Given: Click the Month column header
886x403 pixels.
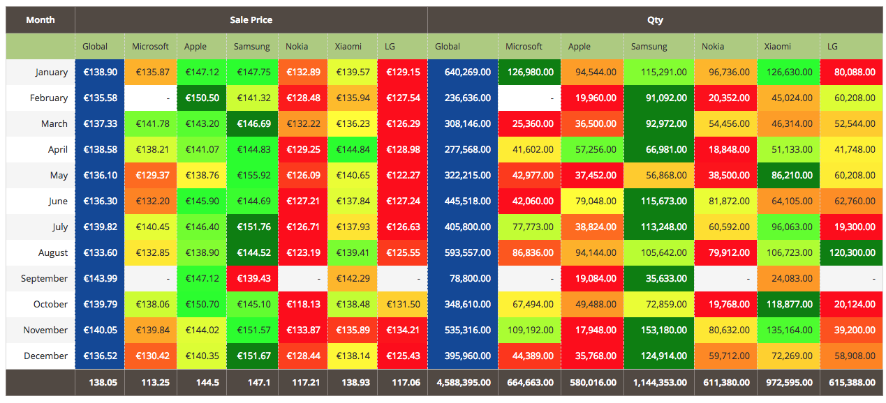Looking at the screenshot, I should [40, 20].
